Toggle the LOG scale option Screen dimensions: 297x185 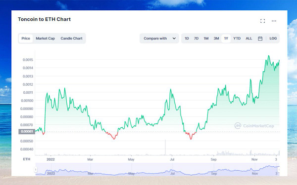click(x=273, y=38)
